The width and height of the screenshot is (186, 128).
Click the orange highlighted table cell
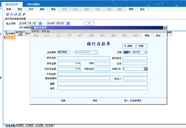11,38
